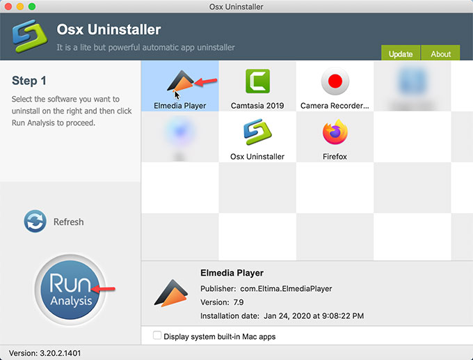Open the About tab
The image size is (473, 360).
coord(441,54)
